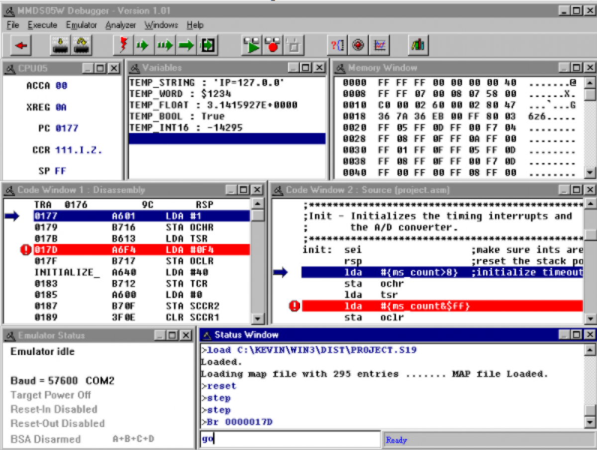Image resolution: width=597 pixels, height=450 pixels.
Task: Toggle the breakpoint marker at address 017D
Action: coord(26,250)
